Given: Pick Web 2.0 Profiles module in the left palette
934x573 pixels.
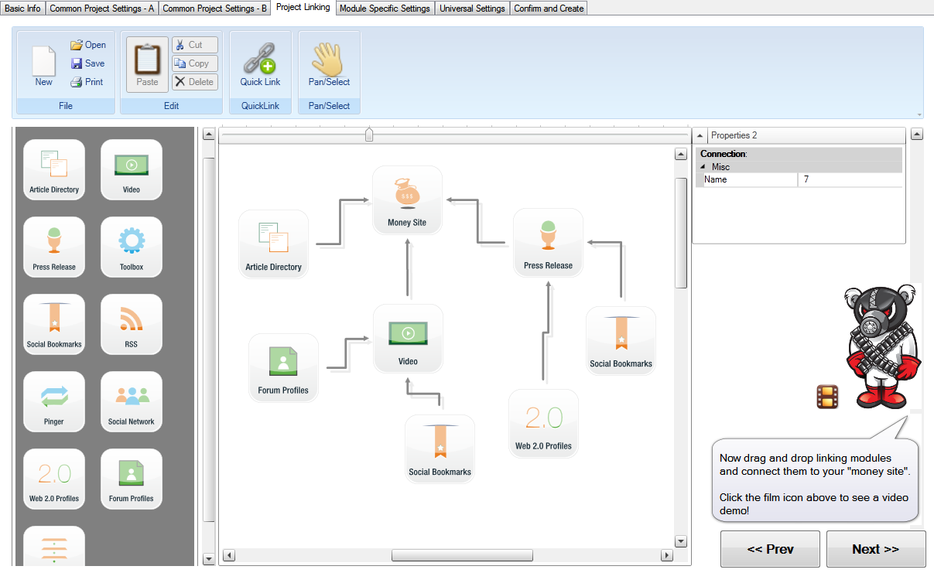Looking at the screenshot, I should [x=54, y=479].
